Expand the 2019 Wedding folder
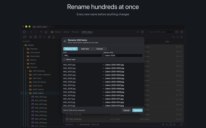 coord(28,71)
